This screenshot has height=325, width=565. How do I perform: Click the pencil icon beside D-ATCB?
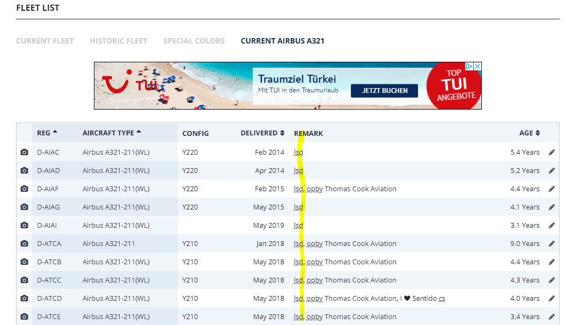pos(552,262)
